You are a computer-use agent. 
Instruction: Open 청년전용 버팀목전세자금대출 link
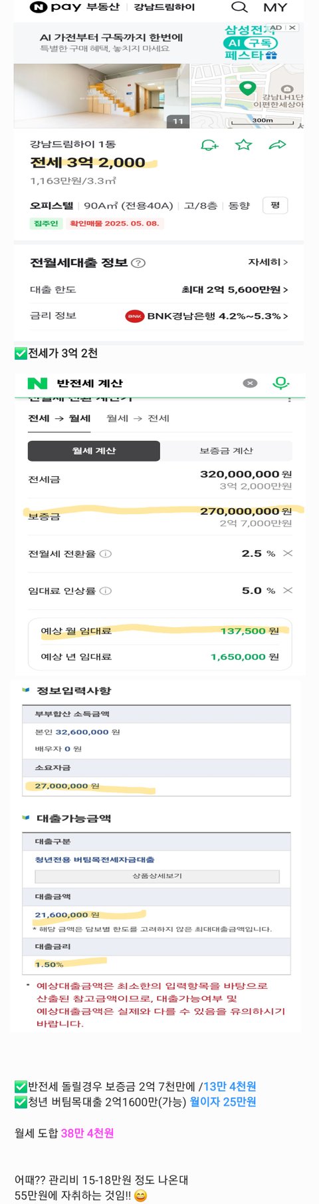tap(94, 860)
